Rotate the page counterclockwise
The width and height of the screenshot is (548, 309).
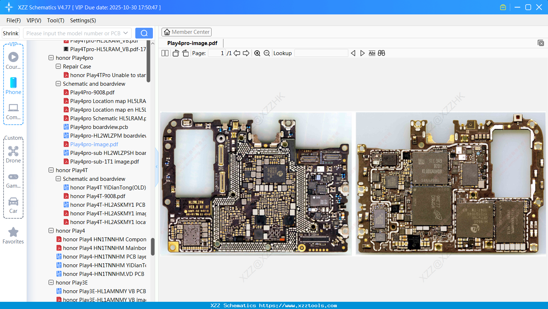tap(176, 53)
